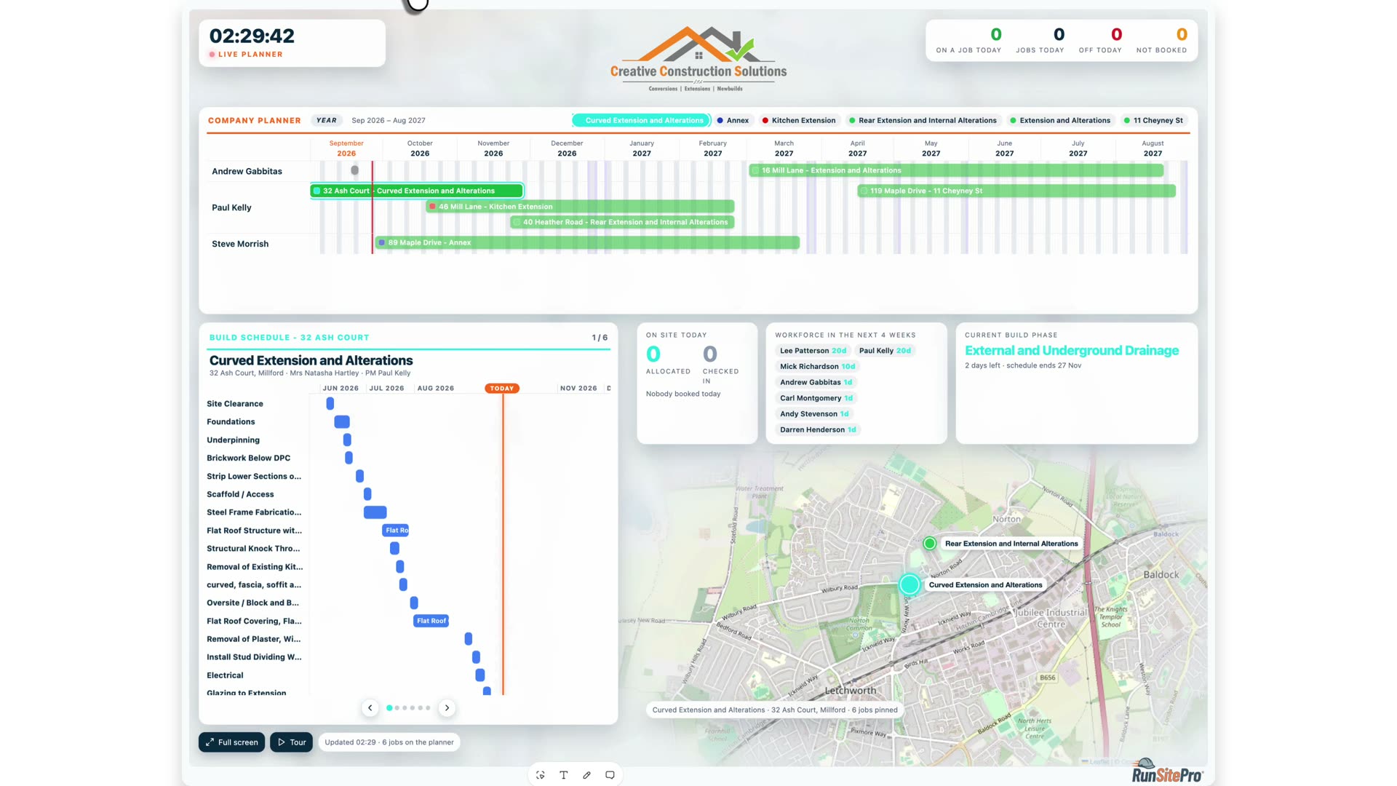This screenshot has height=786, width=1397.
Task: Click the Creative Construction Solutions logo
Action: coord(698,60)
